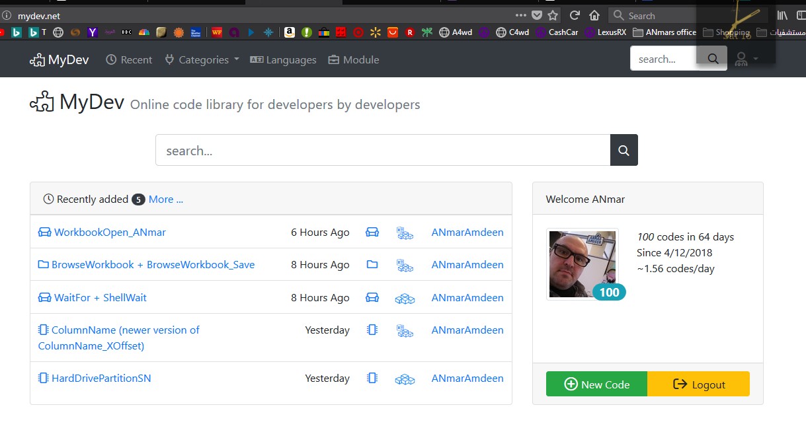Click the navbar search magnifier button

coord(713,59)
